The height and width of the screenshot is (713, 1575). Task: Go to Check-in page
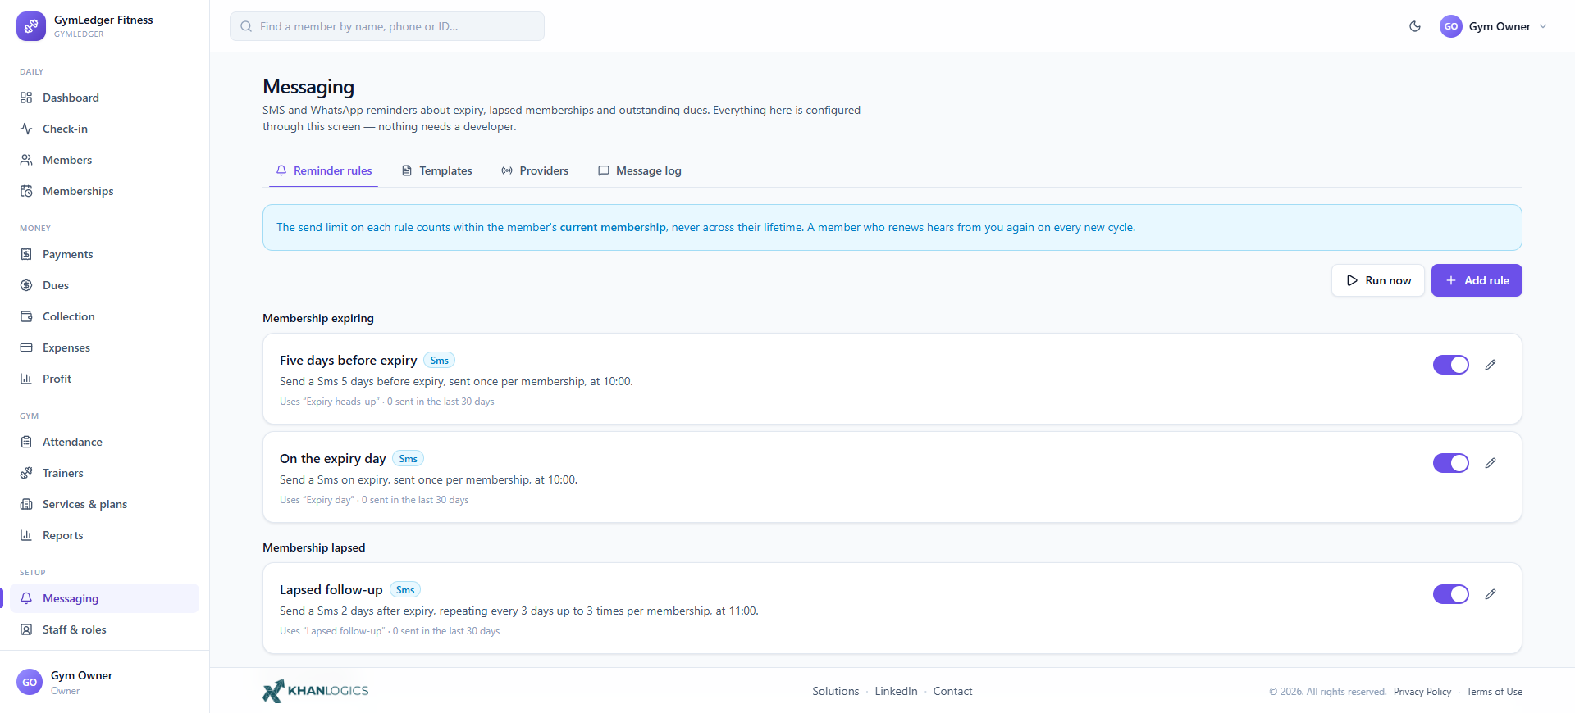pos(105,129)
